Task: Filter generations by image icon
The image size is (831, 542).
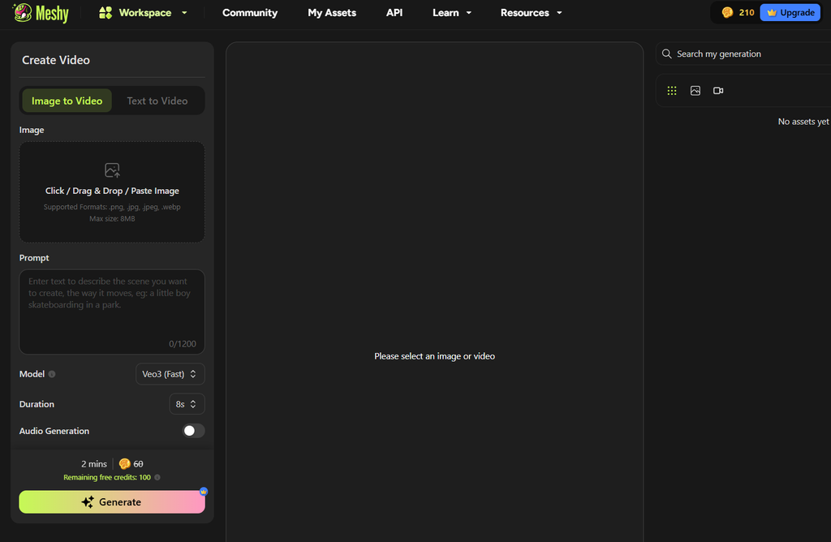Action: coord(695,91)
